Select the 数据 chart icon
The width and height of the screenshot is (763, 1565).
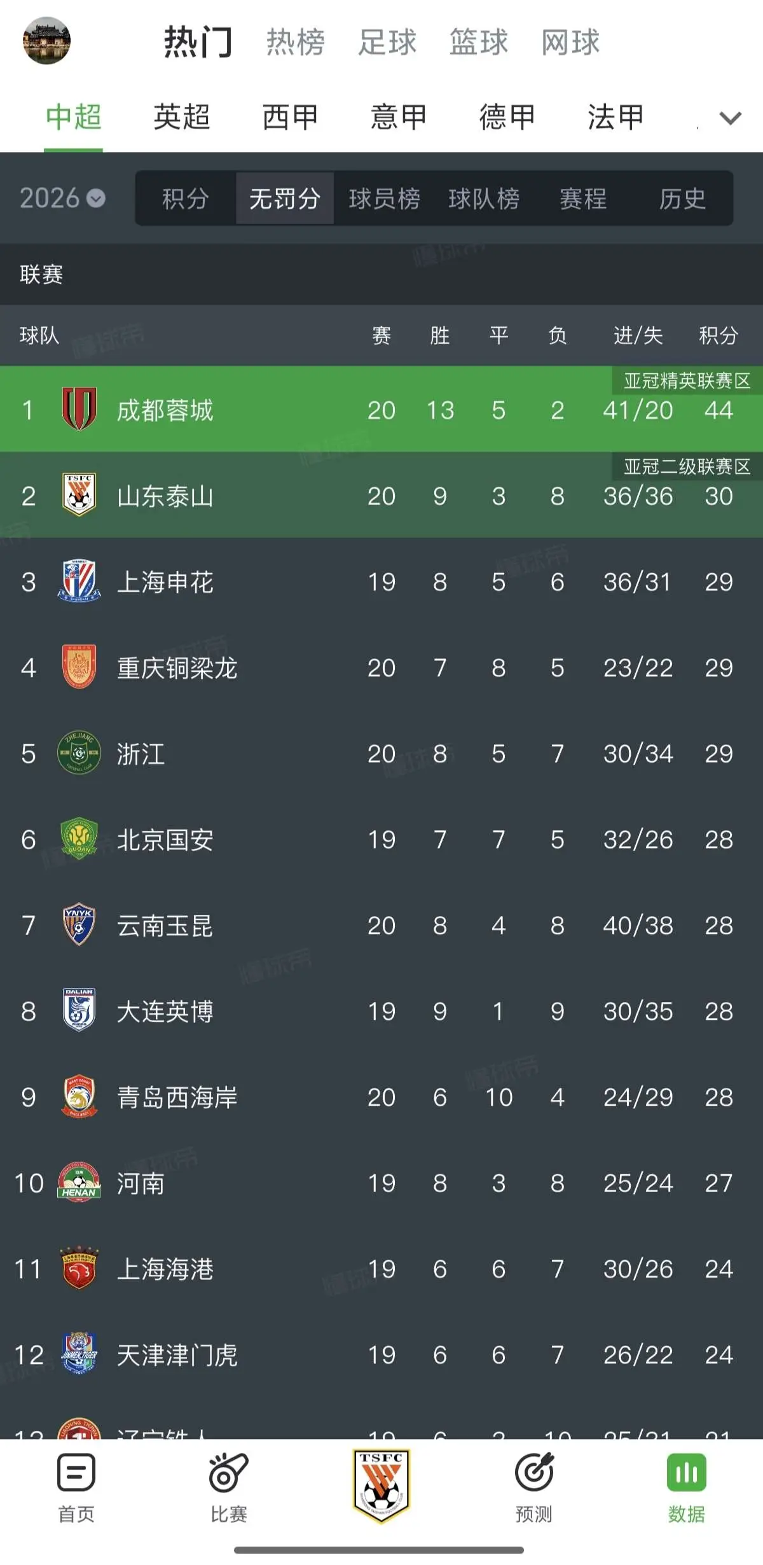(687, 1473)
